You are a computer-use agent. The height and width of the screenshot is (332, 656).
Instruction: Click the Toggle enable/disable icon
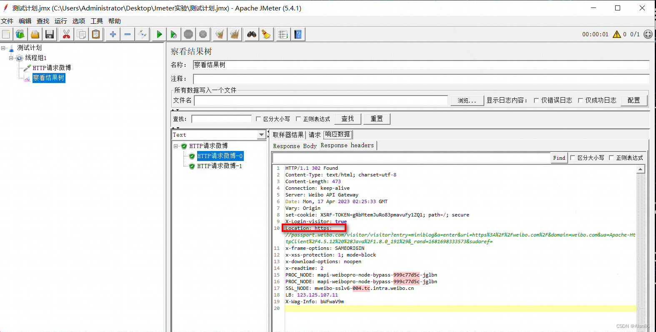point(143,34)
